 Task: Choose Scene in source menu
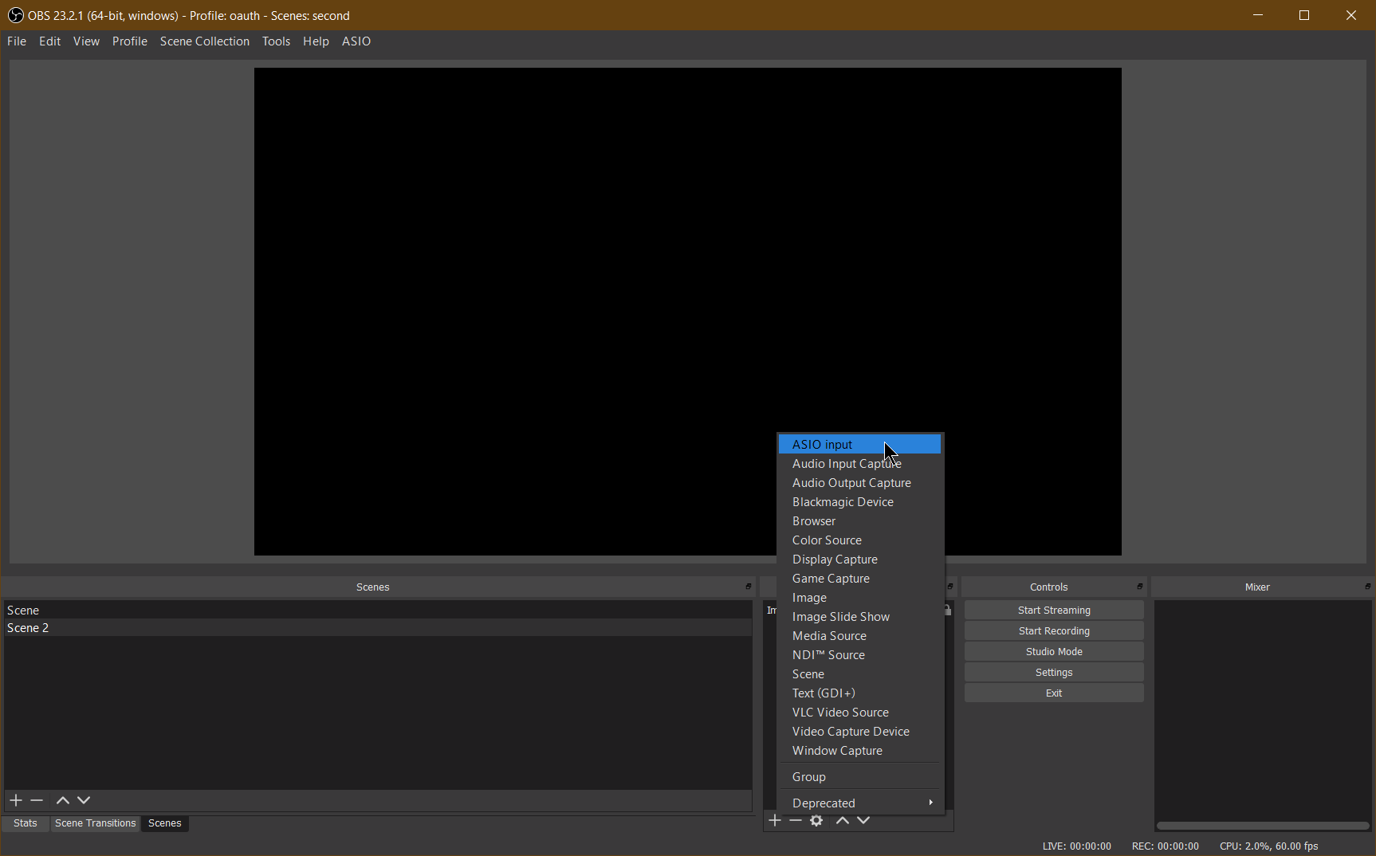(860, 674)
